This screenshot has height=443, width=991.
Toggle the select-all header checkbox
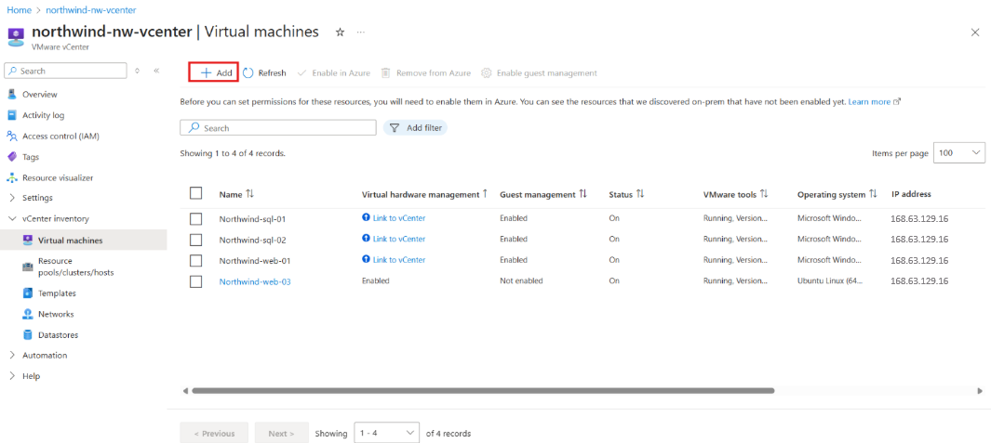196,193
